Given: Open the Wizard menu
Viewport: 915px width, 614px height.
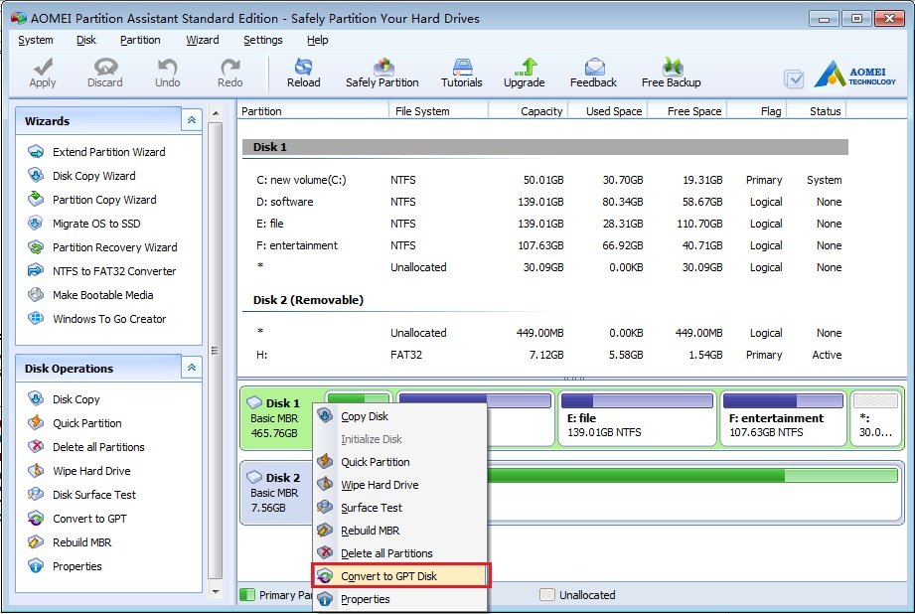Looking at the screenshot, I should [203, 41].
